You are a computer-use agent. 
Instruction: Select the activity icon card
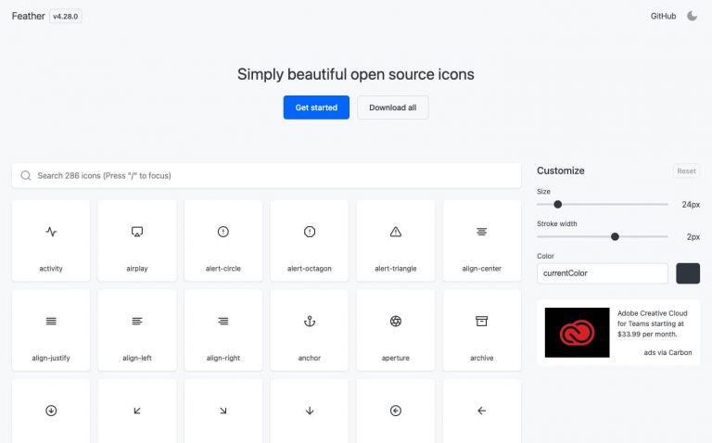point(51,240)
